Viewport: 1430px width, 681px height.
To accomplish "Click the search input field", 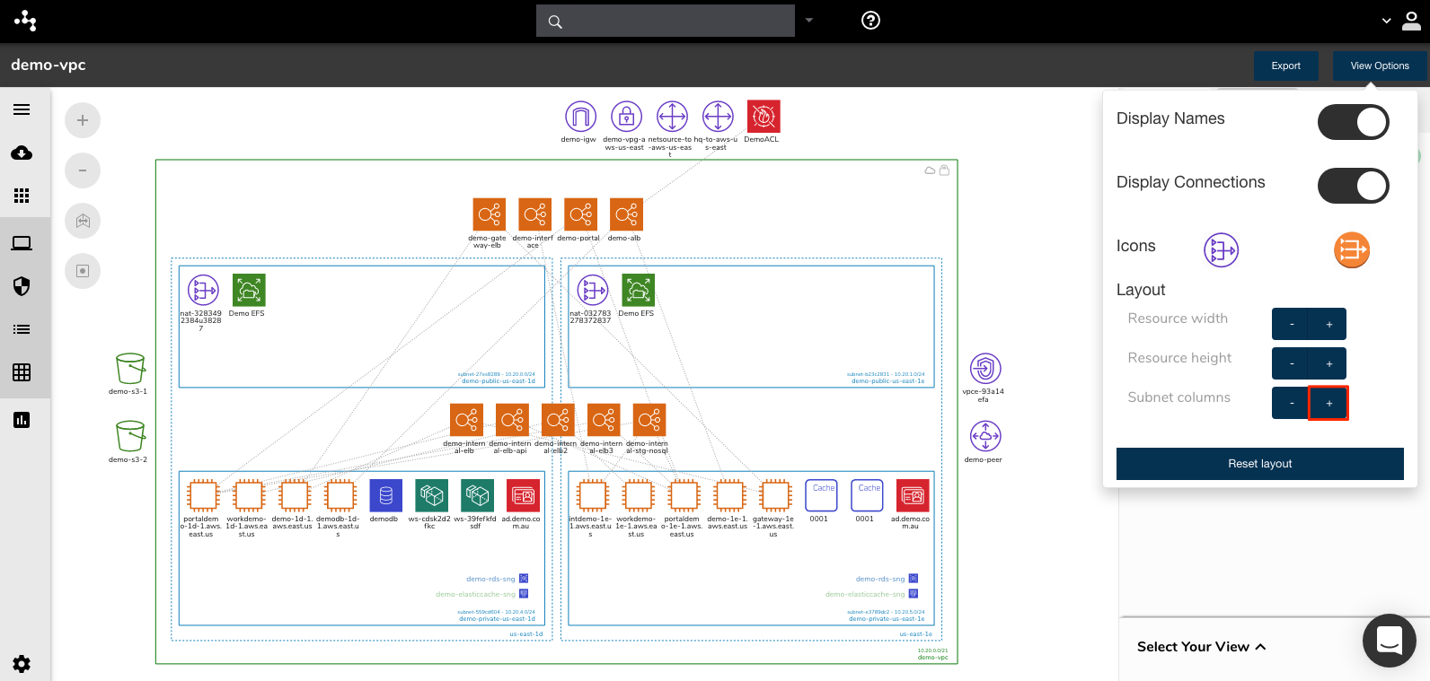I will point(666,21).
